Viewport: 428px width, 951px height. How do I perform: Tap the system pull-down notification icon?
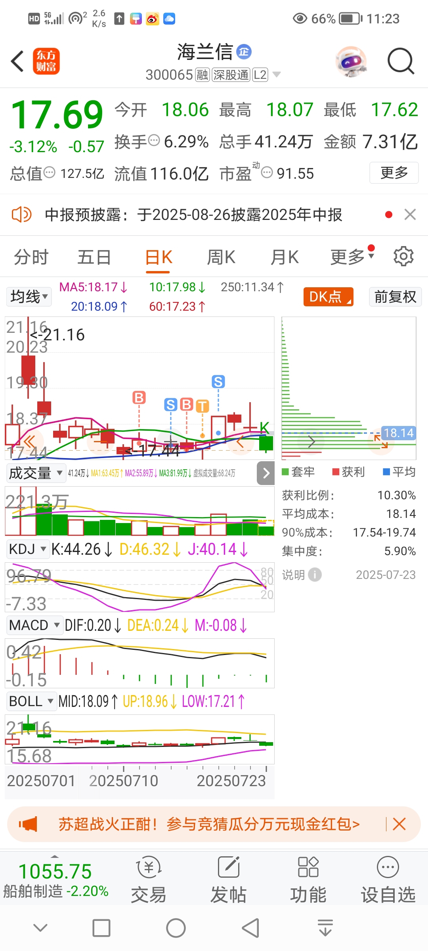click(x=325, y=928)
